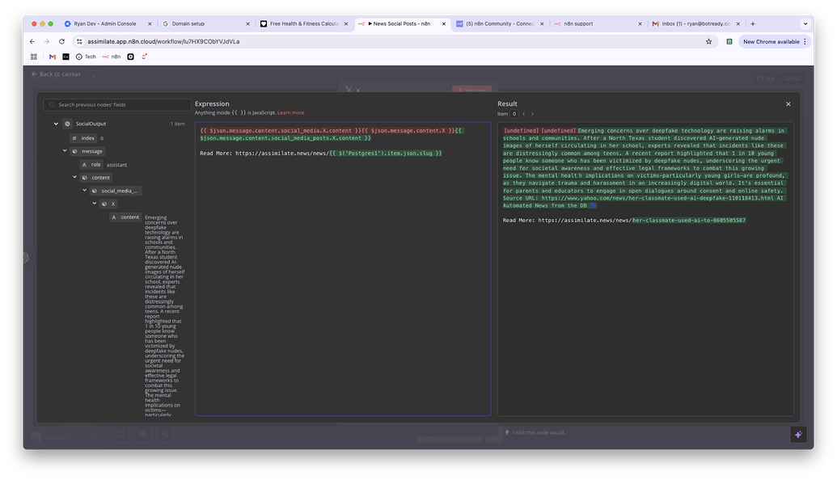Click the object icon beside the message field

pyautogui.click(x=74, y=150)
